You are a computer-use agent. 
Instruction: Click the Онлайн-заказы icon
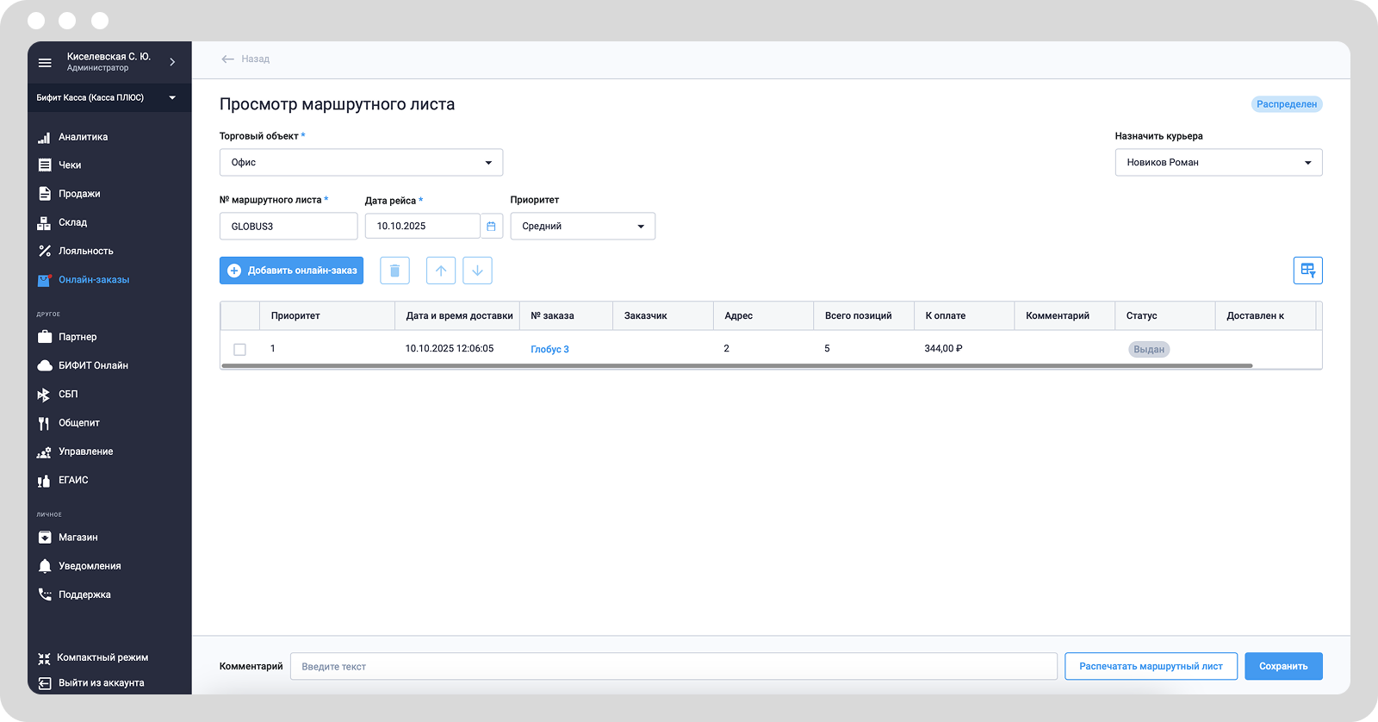point(44,280)
